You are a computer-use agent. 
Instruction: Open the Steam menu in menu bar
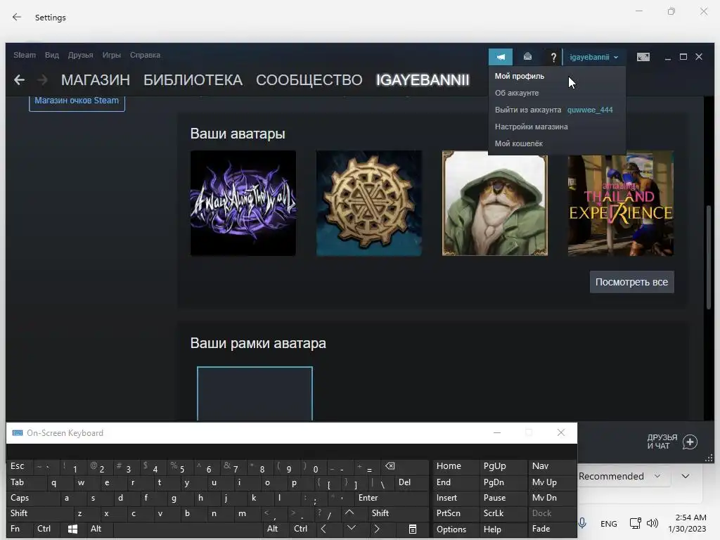(x=25, y=55)
